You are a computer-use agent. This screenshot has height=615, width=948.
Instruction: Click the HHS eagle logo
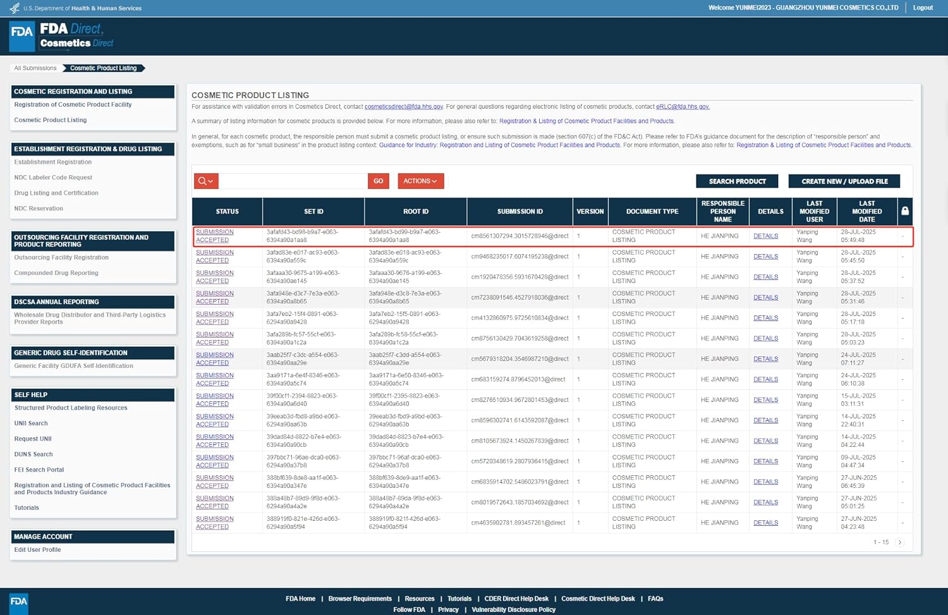[x=15, y=8]
